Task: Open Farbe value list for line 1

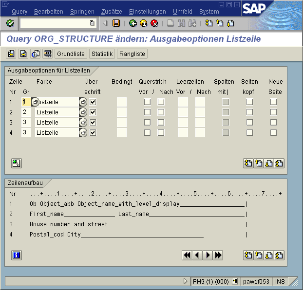Action: 83,102
